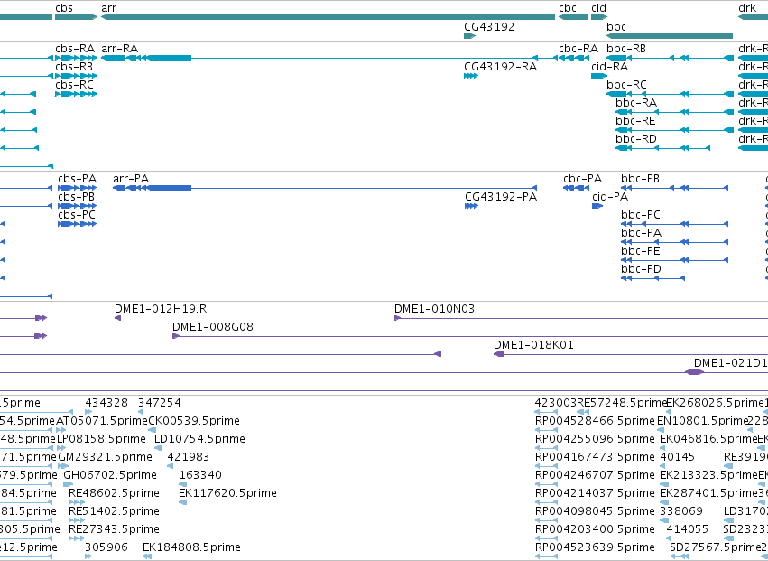This screenshot has width=768, height=561.
Task: Select the bbc-PD protein label
Action: [641, 269]
